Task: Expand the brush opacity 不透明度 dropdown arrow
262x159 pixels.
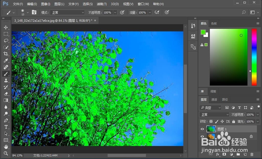Action: (115, 13)
